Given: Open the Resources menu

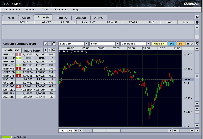Looking at the screenshot, I should coord(61,10).
